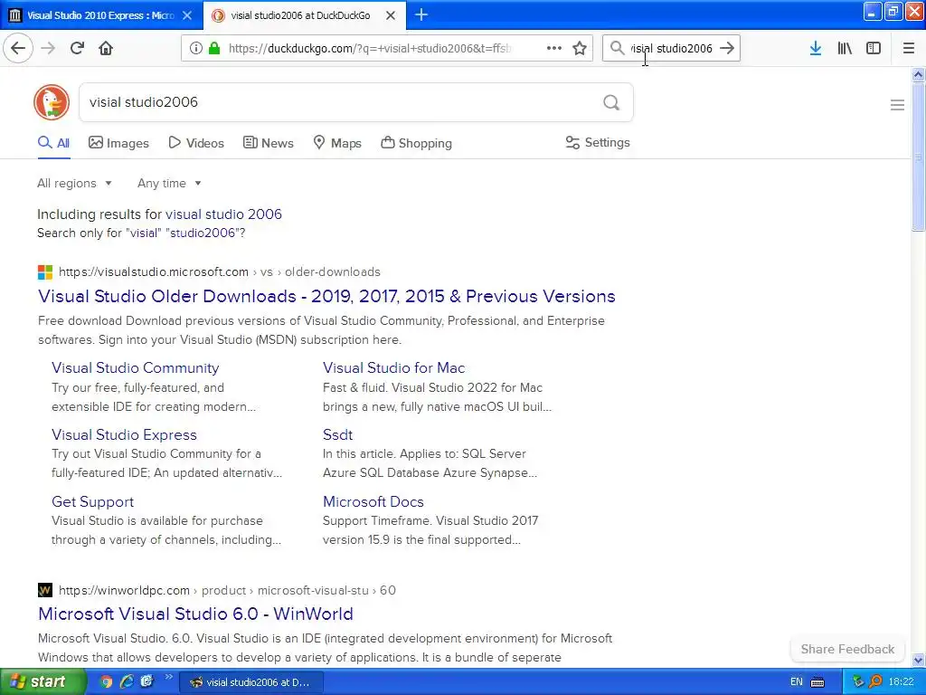Viewport: 926px width, 695px height.
Task: Open the DuckDuckGo side menu icon
Action: point(897,105)
